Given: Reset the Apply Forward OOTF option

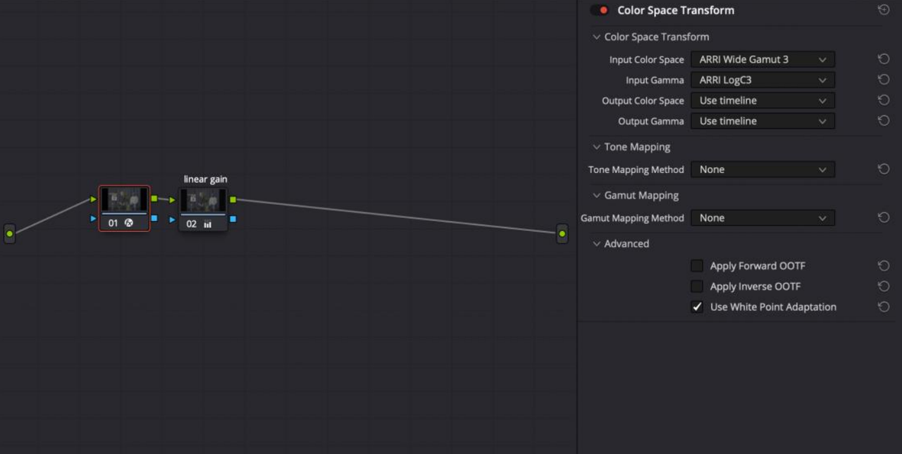Looking at the screenshot, I should click(x=884, y=266).
